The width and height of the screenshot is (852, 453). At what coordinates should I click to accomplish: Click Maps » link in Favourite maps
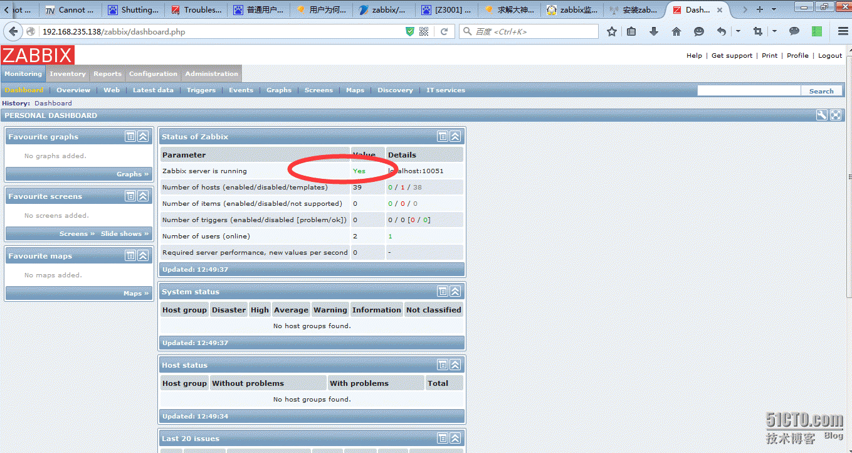click(136, 293)
